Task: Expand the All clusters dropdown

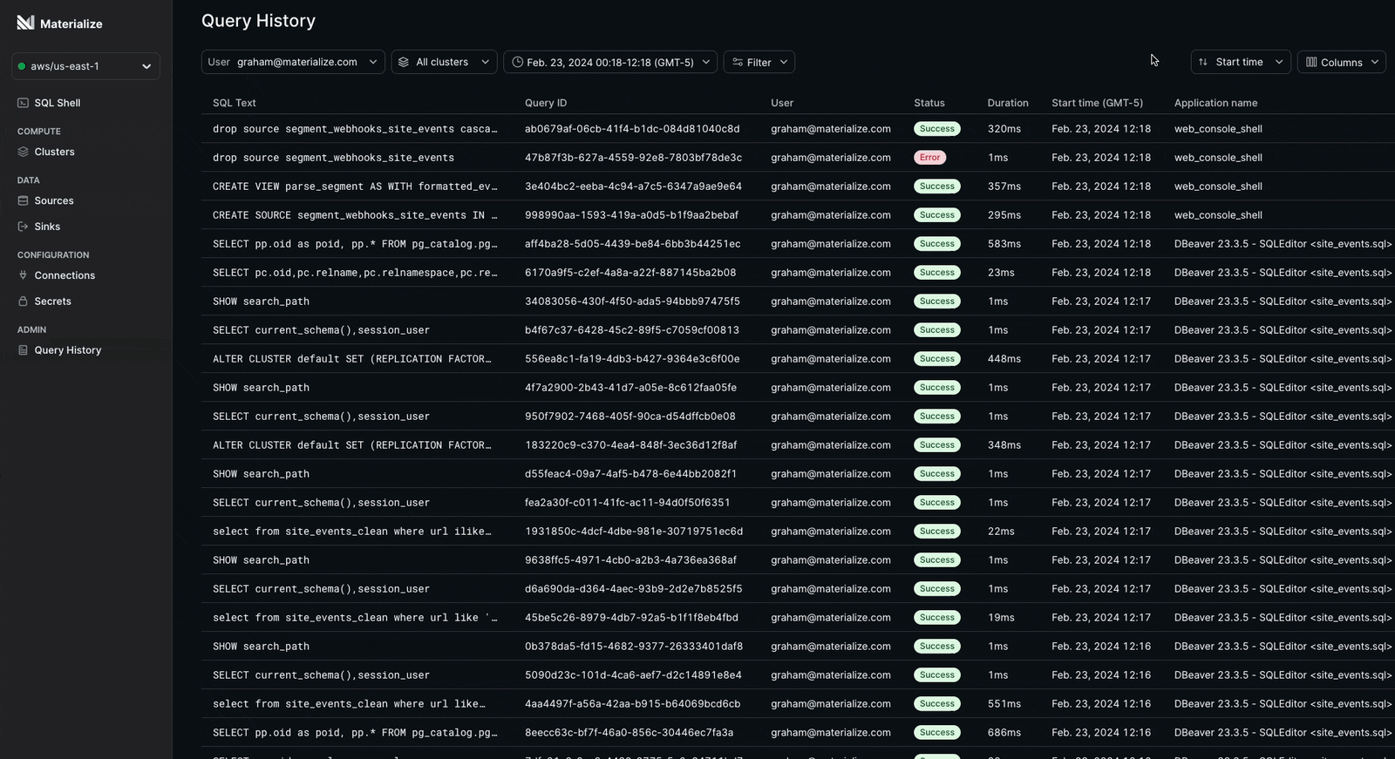Action: [445, 62]
